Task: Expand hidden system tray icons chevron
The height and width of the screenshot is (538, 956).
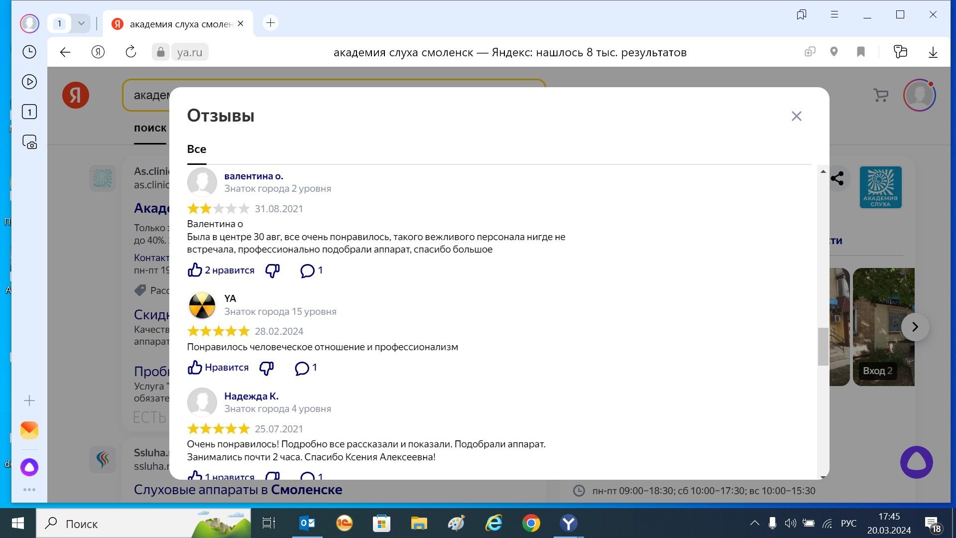Action: point(754,523)
